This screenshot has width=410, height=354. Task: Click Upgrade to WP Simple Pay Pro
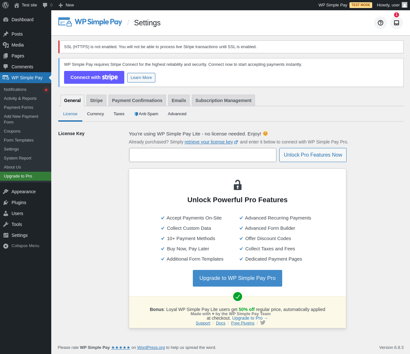click(x=237, y=278)
